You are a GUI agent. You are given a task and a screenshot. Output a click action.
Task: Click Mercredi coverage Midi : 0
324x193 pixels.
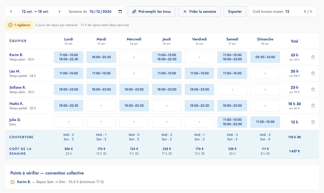pyautogui.click(x=134, y=135)
